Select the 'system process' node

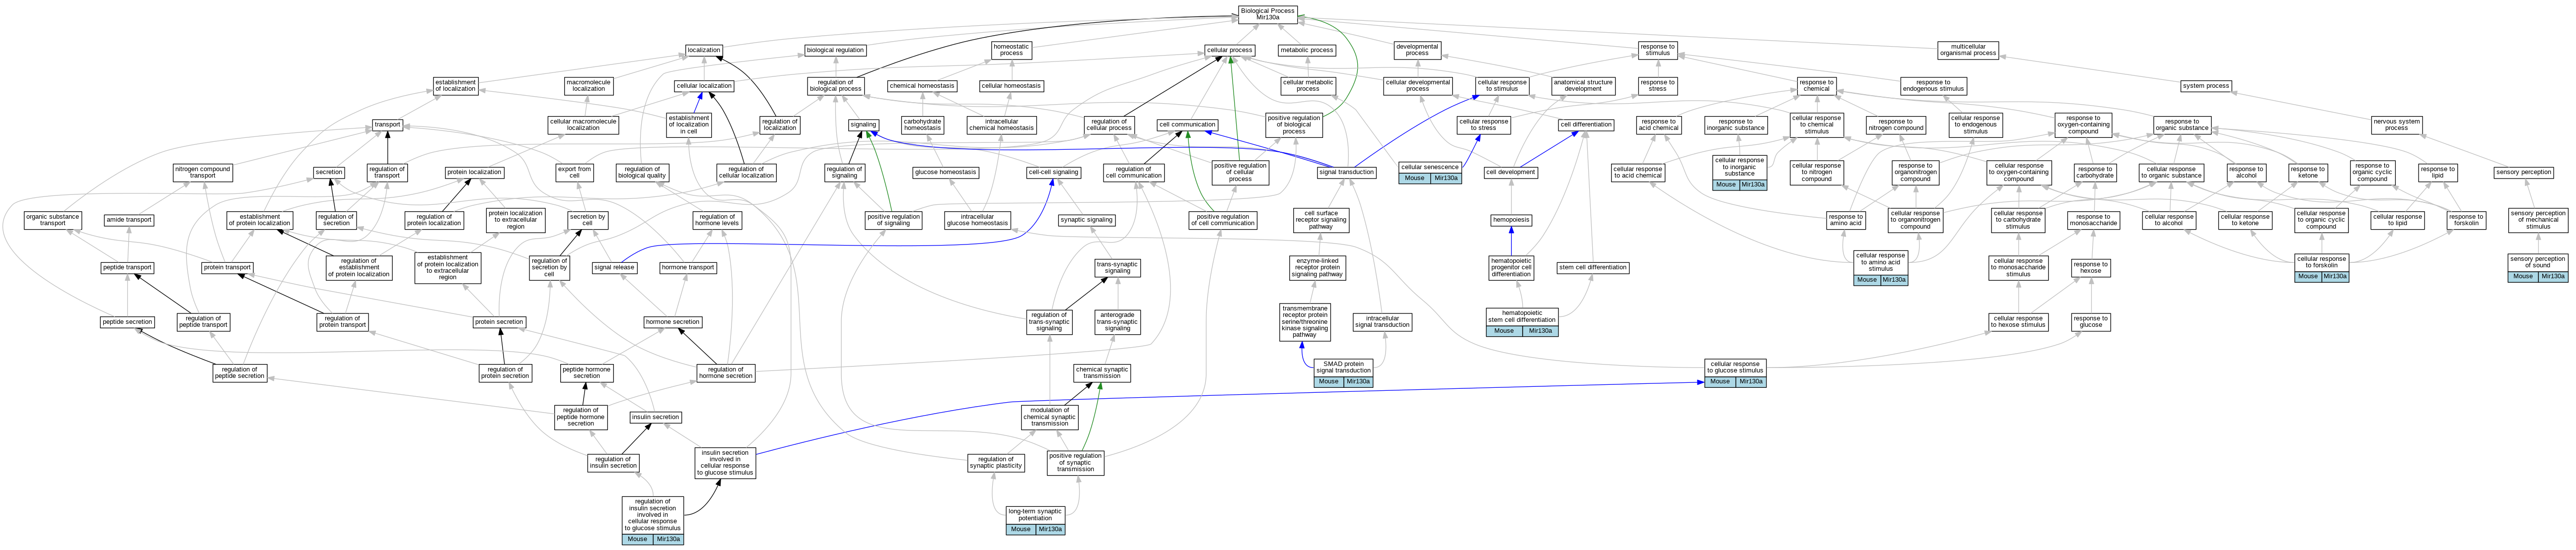(x=2206, y=86)
